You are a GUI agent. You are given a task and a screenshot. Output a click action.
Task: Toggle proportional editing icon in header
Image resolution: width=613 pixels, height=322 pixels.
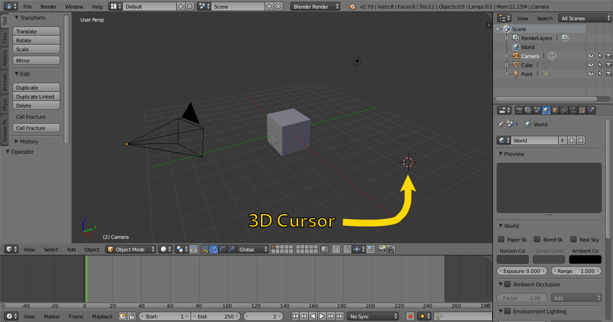click(x=336, y=249)
